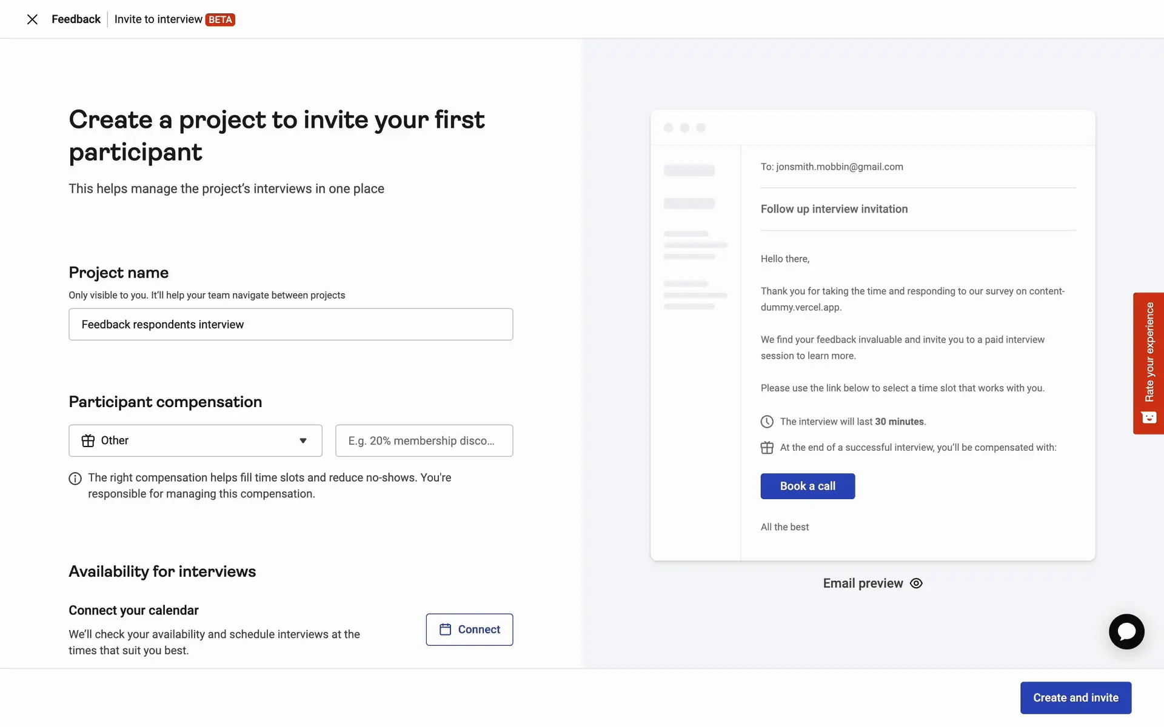Click the clock icon in email preview
This screenshot has width=1164, height=727.
point(767,422)
